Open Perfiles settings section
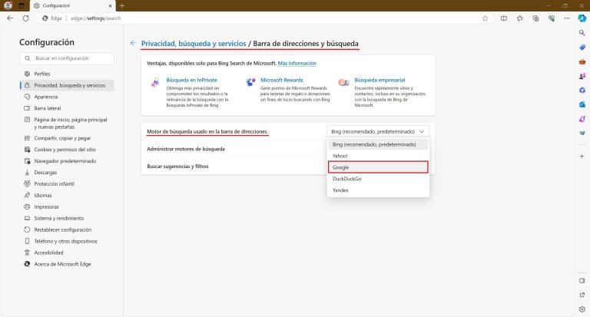 [67, 74]
